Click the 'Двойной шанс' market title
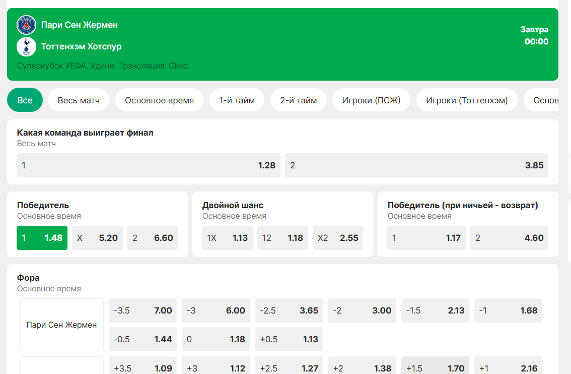 coord(233,205)
